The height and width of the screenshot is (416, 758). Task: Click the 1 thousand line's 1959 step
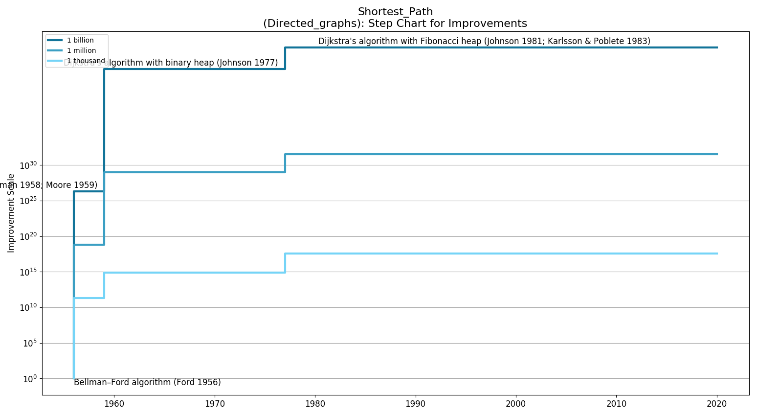click(104, 285)
